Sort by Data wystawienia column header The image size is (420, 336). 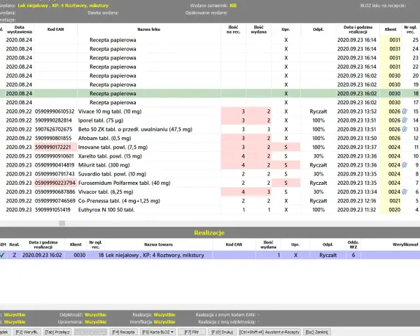pyautogui.click(x=20, y=29)
